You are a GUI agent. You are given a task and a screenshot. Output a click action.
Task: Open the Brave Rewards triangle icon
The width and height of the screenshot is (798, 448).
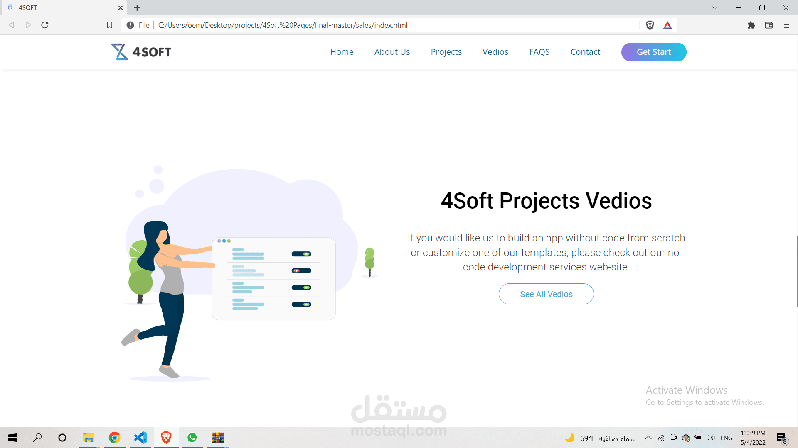point(667,25)
